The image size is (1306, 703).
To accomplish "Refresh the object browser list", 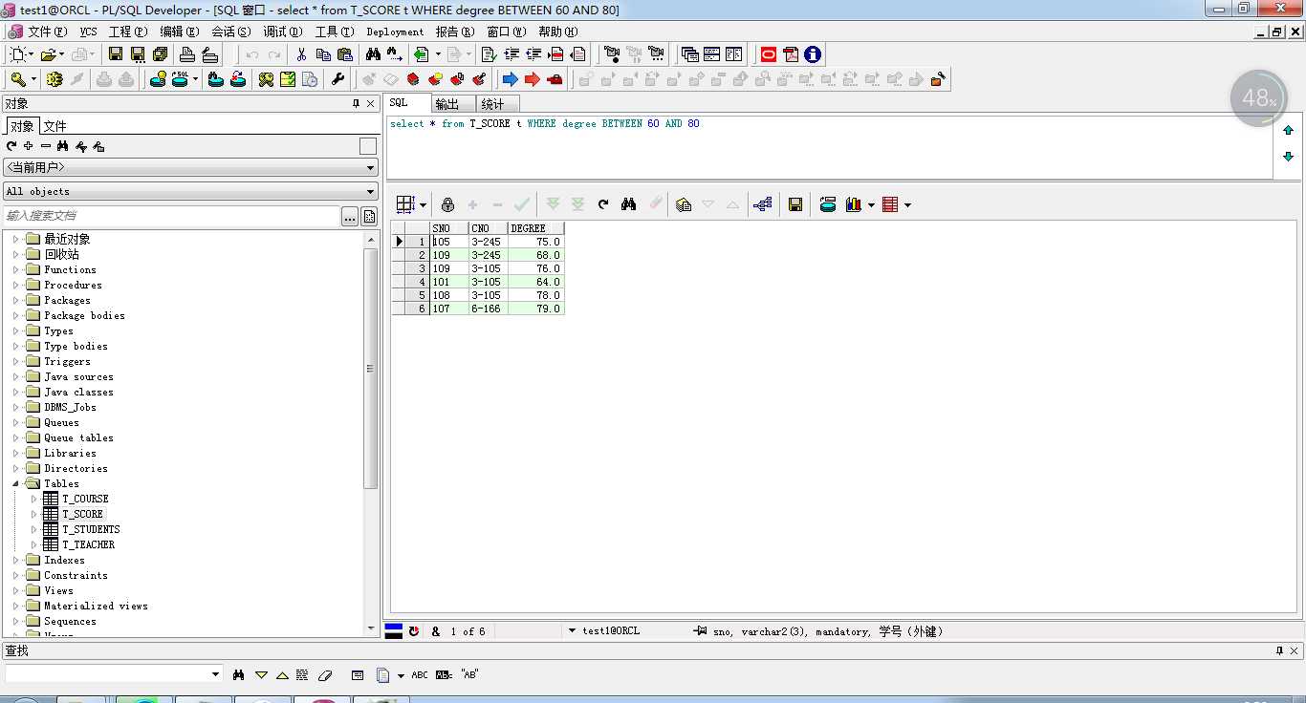I will tap(11, 146).
